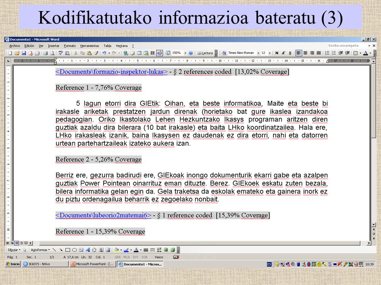Image resolution: width=381 pixels, height=285 pixels.
Task: Open the Formato menu
Action: click(70, 46)
